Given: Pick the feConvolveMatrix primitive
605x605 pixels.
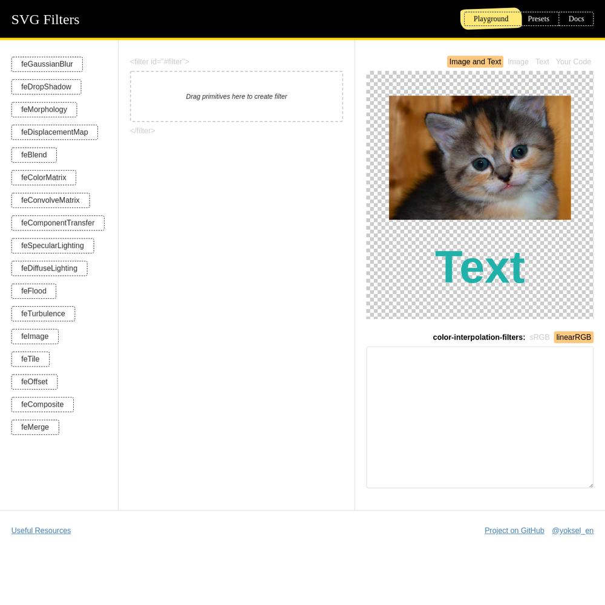Looking at the screenshot, I should pyautogui.click(x=51, y=200).
